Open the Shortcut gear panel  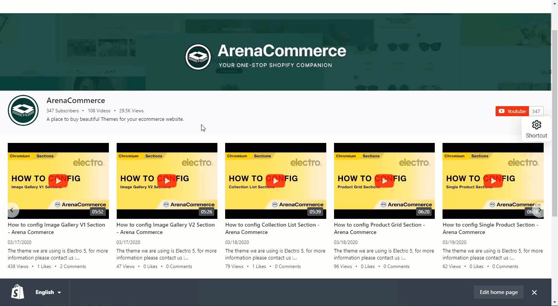(536, 129)
